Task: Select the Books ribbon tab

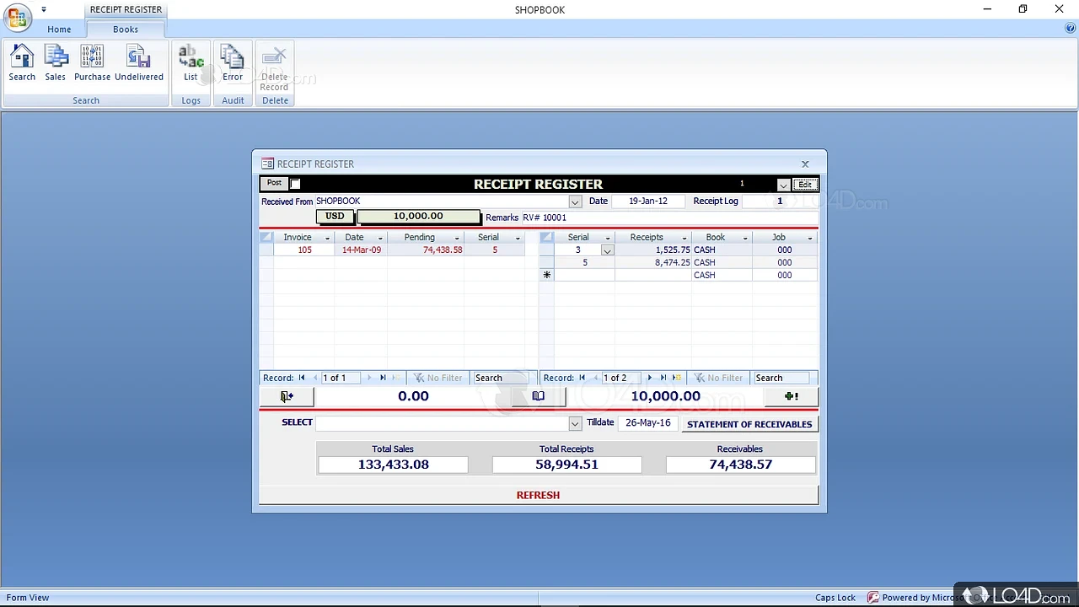Action: [126, 29]
